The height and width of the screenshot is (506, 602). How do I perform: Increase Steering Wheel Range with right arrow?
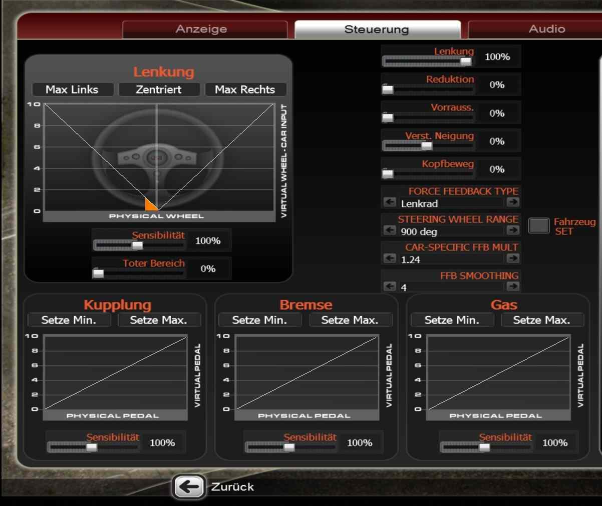512,230
